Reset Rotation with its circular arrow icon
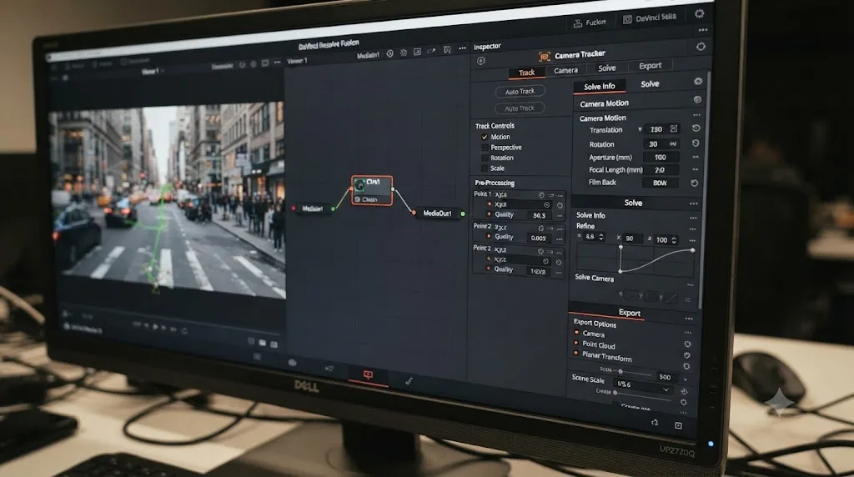The image size is (854, 477). click(695, 143)
